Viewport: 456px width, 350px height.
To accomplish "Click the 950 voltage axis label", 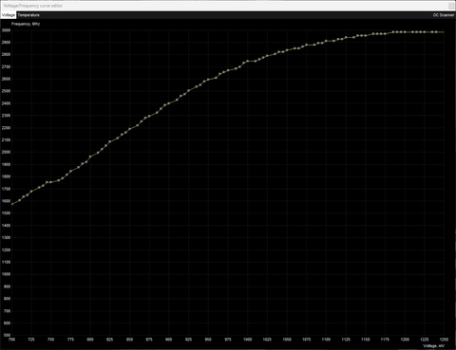I will [208, 340].
